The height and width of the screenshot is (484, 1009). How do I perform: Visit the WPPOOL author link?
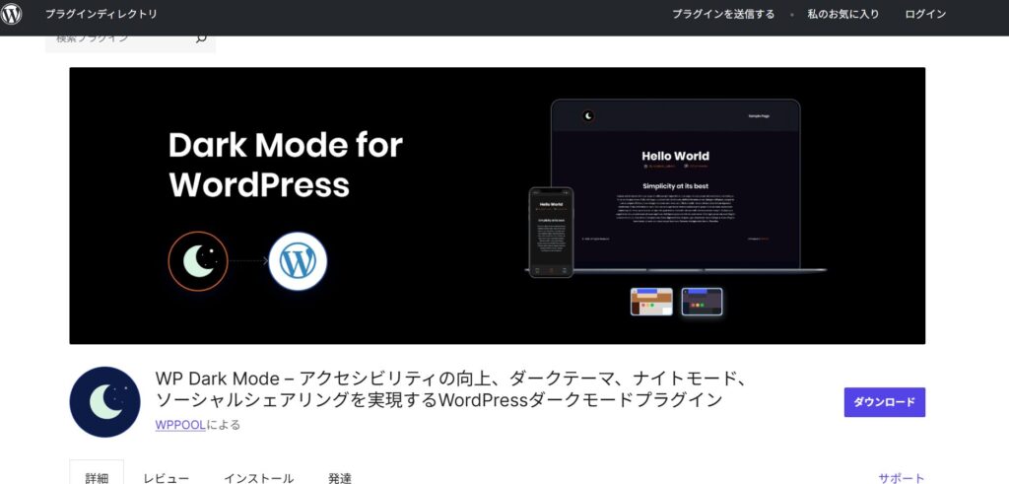pyautogui.click(x=180, y=425)
